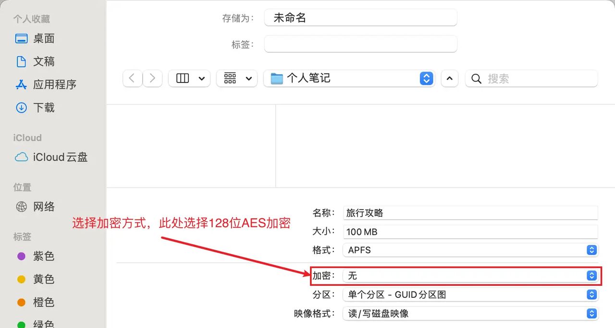The width and height of the screenshot is (615, 328).
Task: Open the 格式 APFS dropdown
Action: [x=591, y=250]
